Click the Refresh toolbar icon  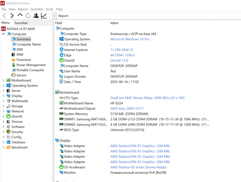click(x=28, y=15)
